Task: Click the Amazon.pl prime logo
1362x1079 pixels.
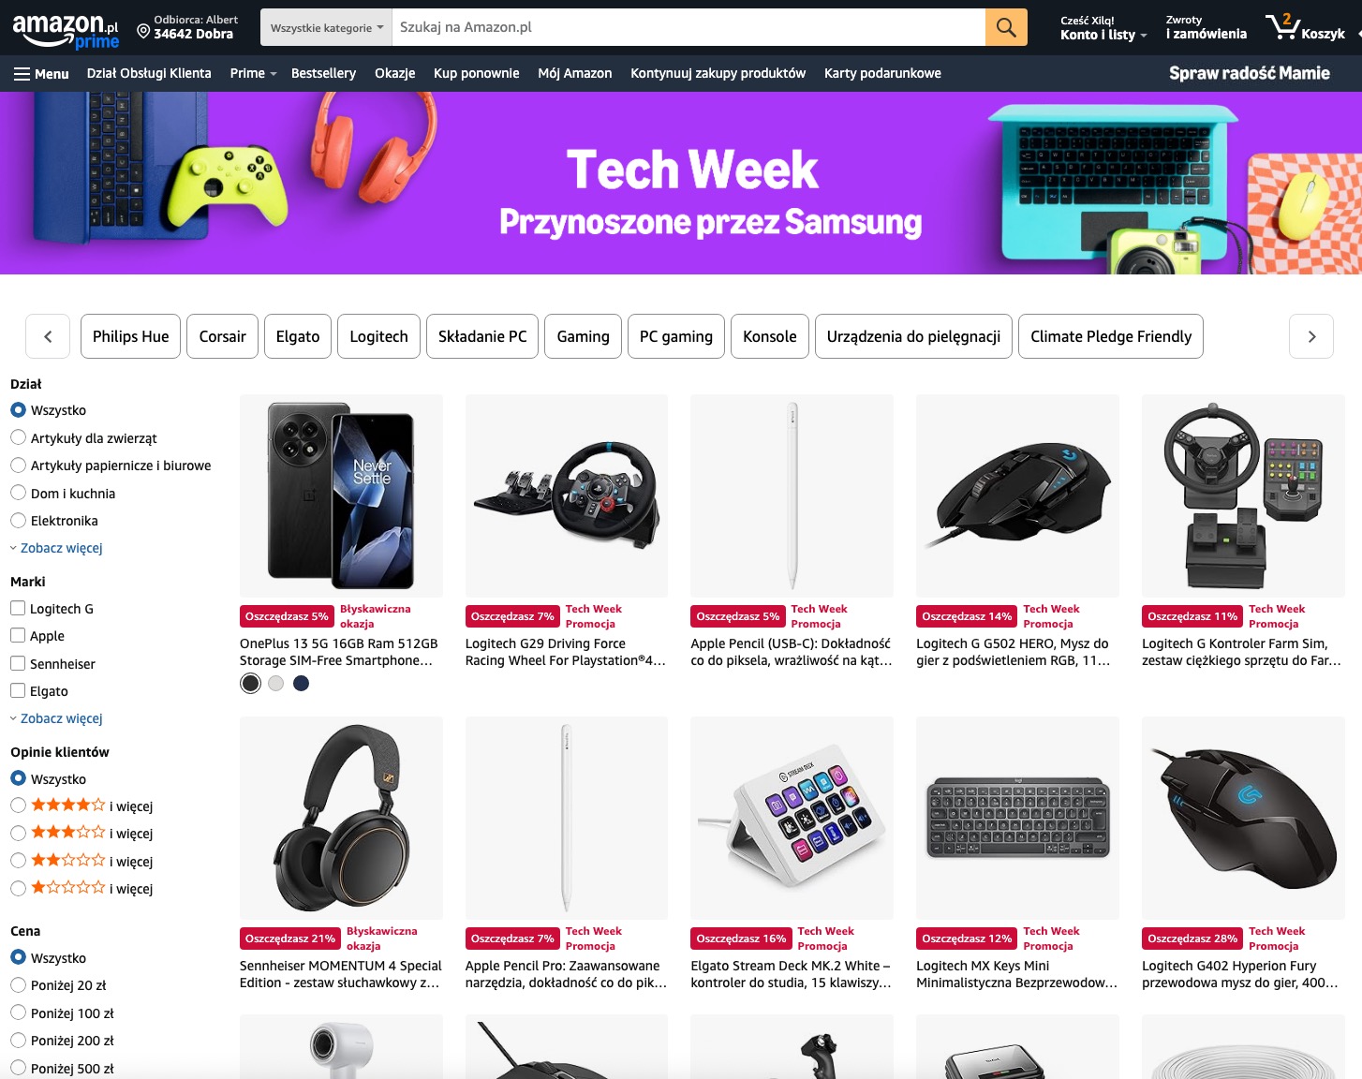Action: coord(66,30)
